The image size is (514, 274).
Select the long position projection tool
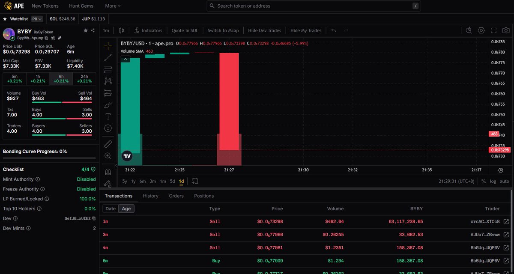108,92
